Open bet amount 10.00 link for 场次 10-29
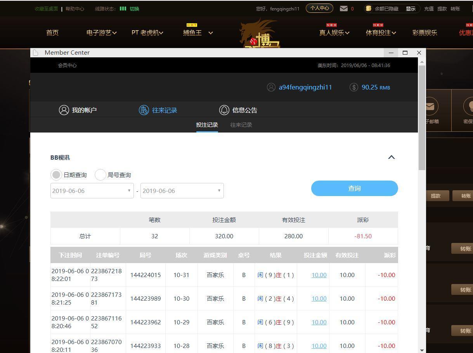This screenshot has height=353, width=473. click(x=319, y=322)
